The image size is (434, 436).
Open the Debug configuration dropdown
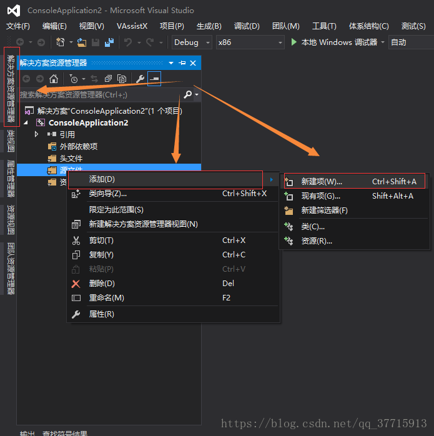[x=192, y=42]
